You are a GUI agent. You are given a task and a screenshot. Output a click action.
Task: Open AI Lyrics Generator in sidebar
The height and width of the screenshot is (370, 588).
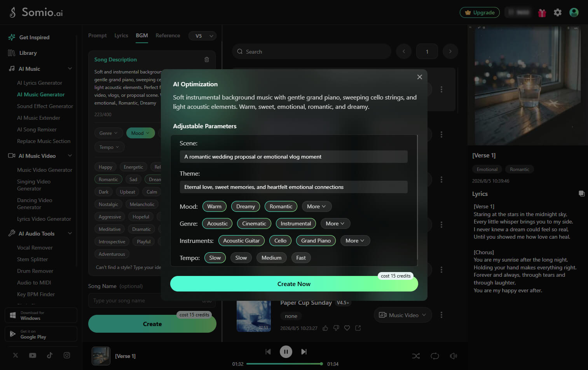click(40, 83)
